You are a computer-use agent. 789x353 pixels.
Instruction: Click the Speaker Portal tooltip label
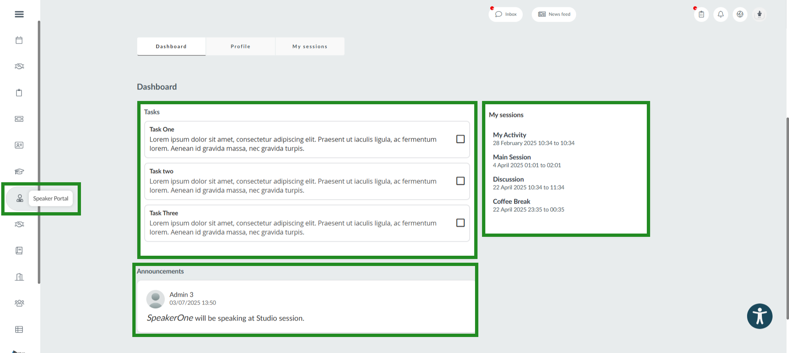[51, 199]
